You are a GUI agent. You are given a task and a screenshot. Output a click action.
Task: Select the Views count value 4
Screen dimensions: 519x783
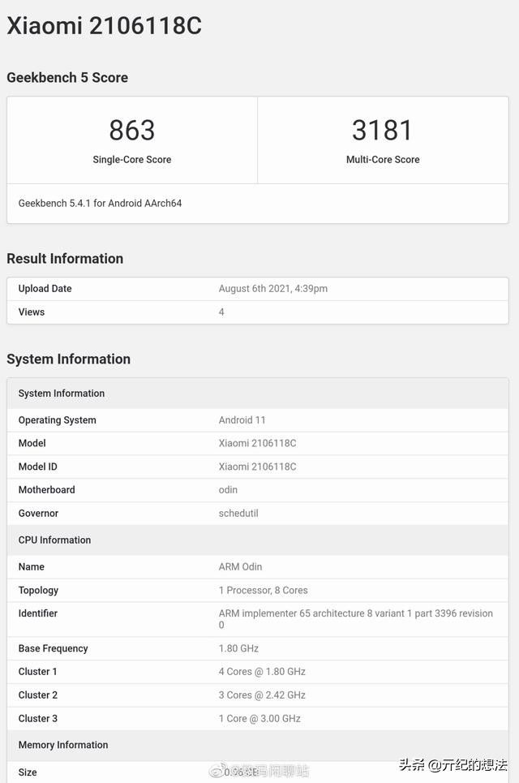tap(221, 312)
